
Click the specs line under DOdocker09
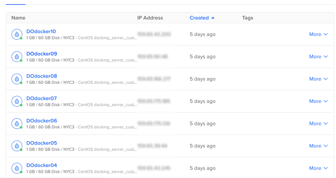[x=82, y=60]
